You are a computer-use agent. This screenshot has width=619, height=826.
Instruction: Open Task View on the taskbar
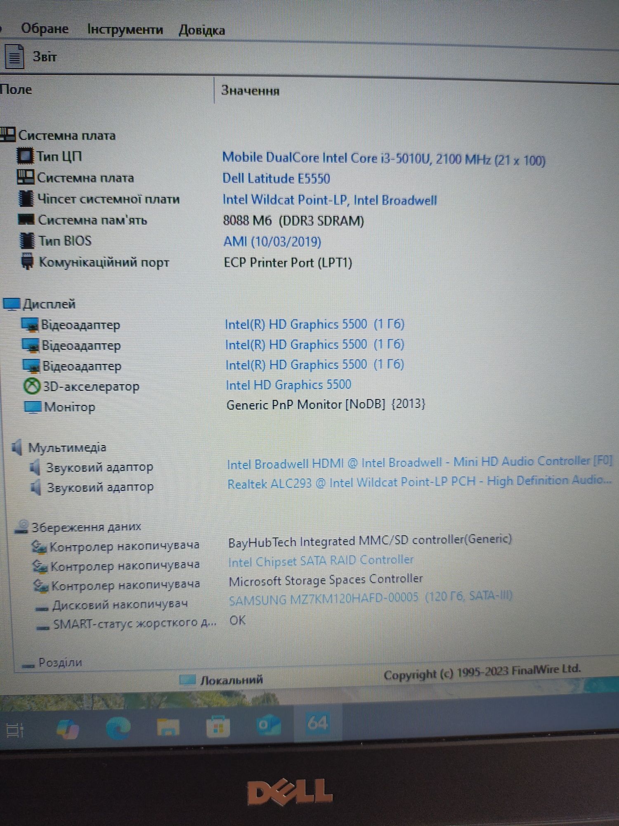[15, 730]
